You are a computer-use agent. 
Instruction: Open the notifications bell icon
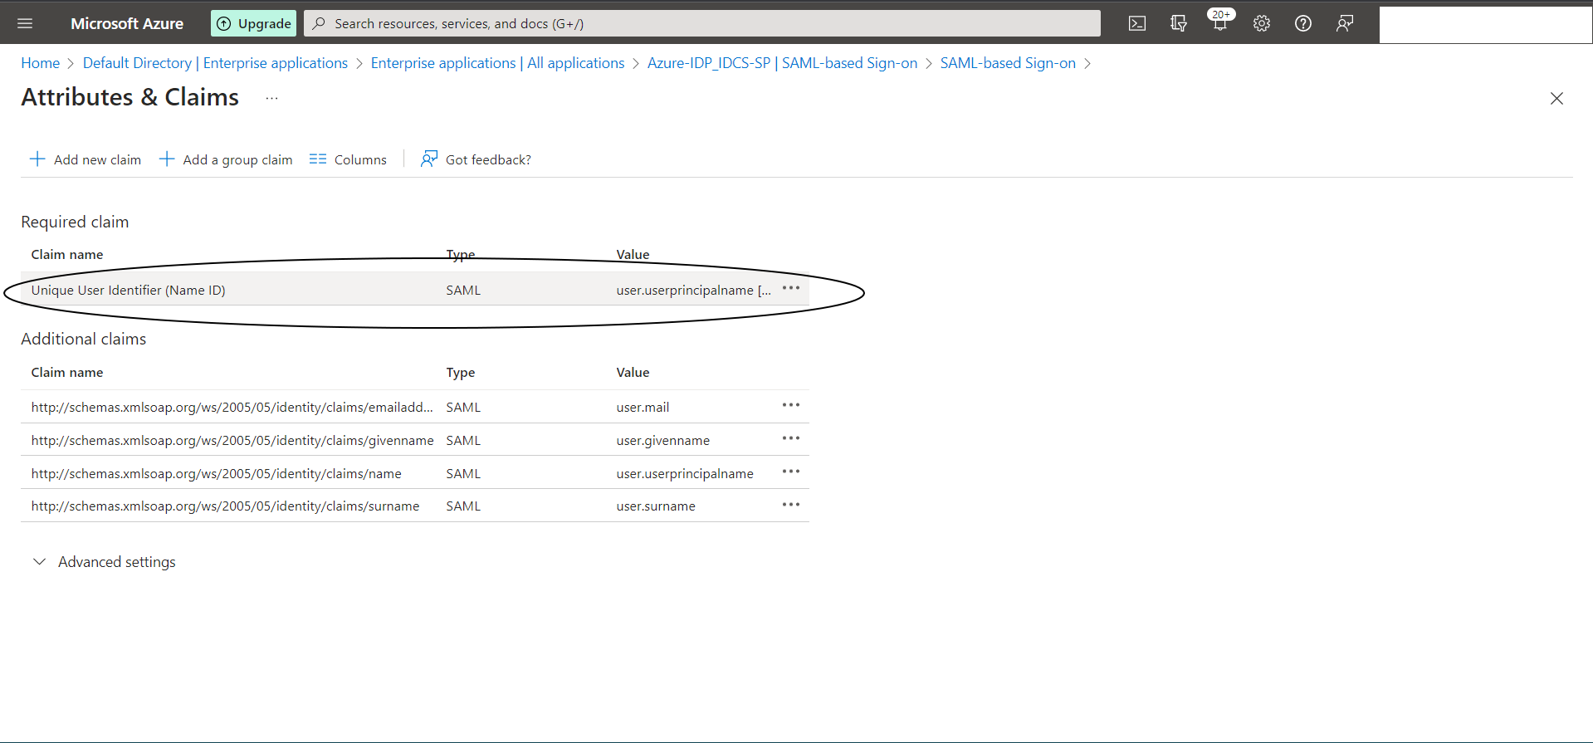1220,22
